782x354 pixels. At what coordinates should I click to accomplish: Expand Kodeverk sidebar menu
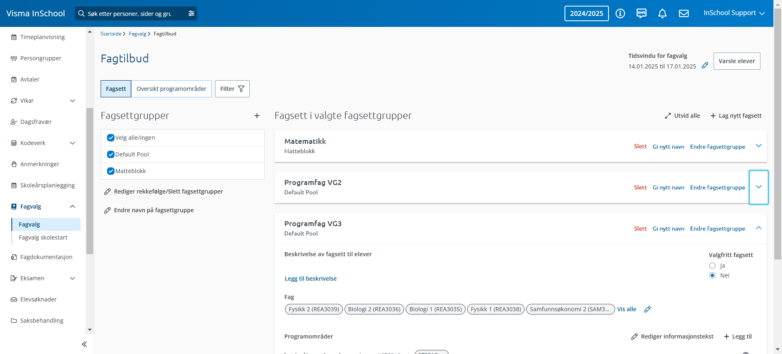tap(72, 143)
